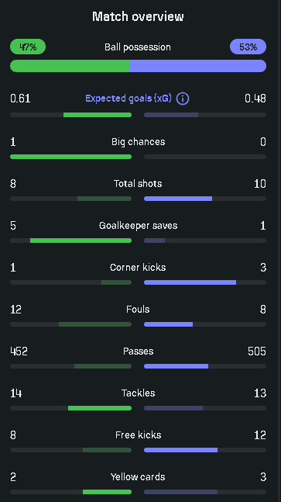Click the 0.61 xG value
The width and height of the screenshot is (281, 502).
point(20,99)
